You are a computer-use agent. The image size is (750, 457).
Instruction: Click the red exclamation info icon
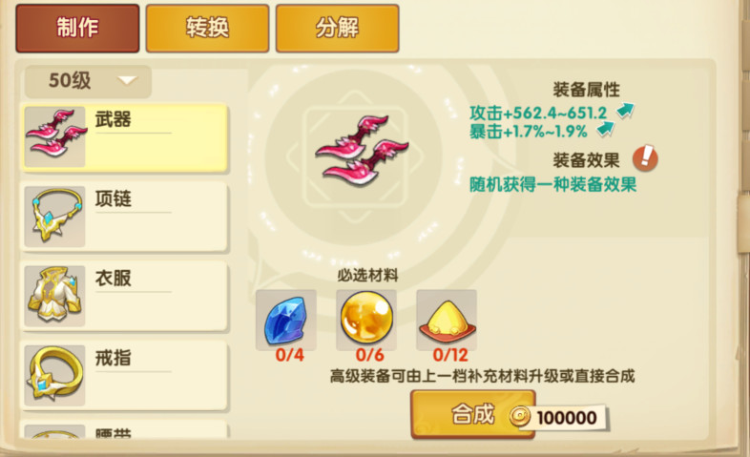(645, 158)
